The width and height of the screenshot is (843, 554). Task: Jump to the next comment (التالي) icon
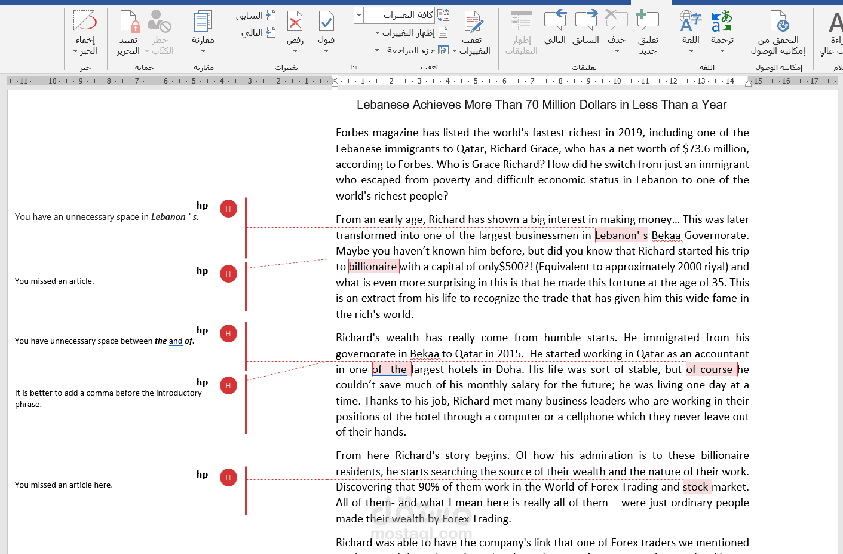click(555, 20)
